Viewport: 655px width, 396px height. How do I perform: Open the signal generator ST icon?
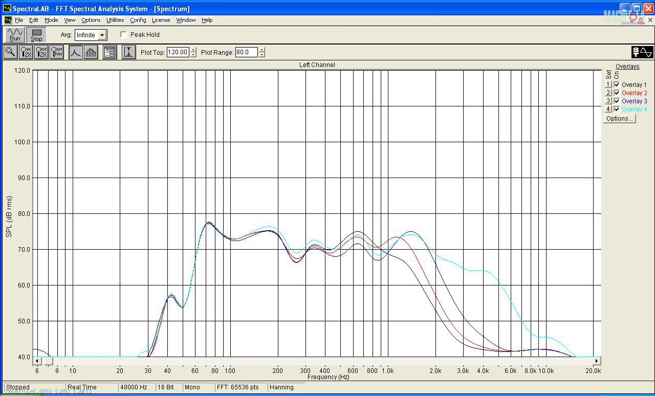click(x=642, y=52)
